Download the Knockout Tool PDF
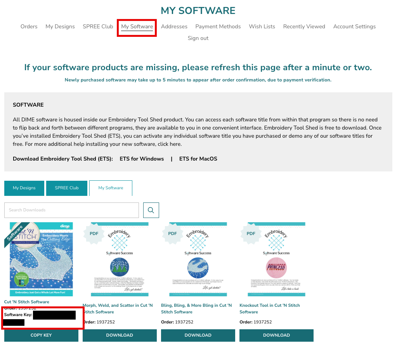This screenshot has width=397, height=351. pyautogui.click(x=276, y=335)
